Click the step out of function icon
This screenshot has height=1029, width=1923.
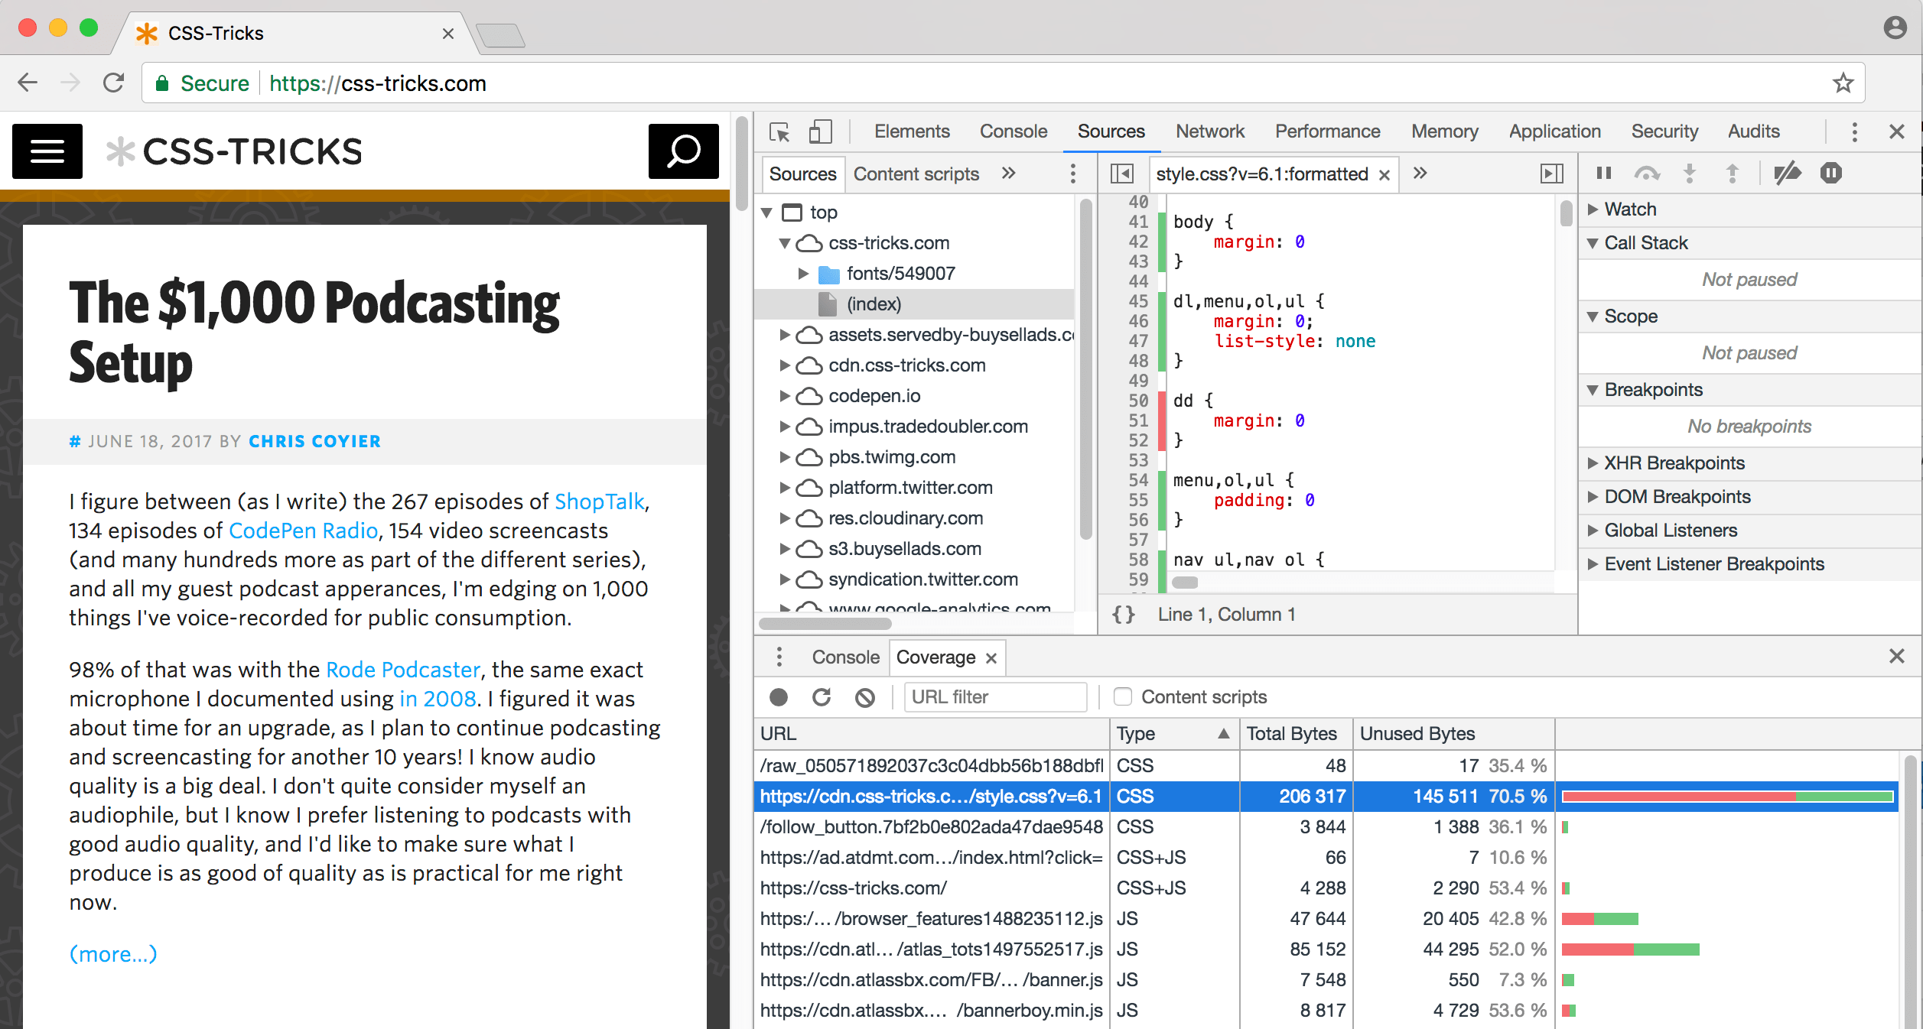coord(1733,174)
